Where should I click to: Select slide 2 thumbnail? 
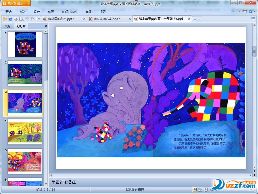[25, 74]
